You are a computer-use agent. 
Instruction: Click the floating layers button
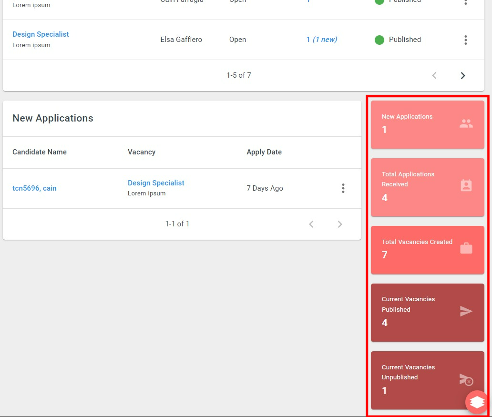point(477,402)
